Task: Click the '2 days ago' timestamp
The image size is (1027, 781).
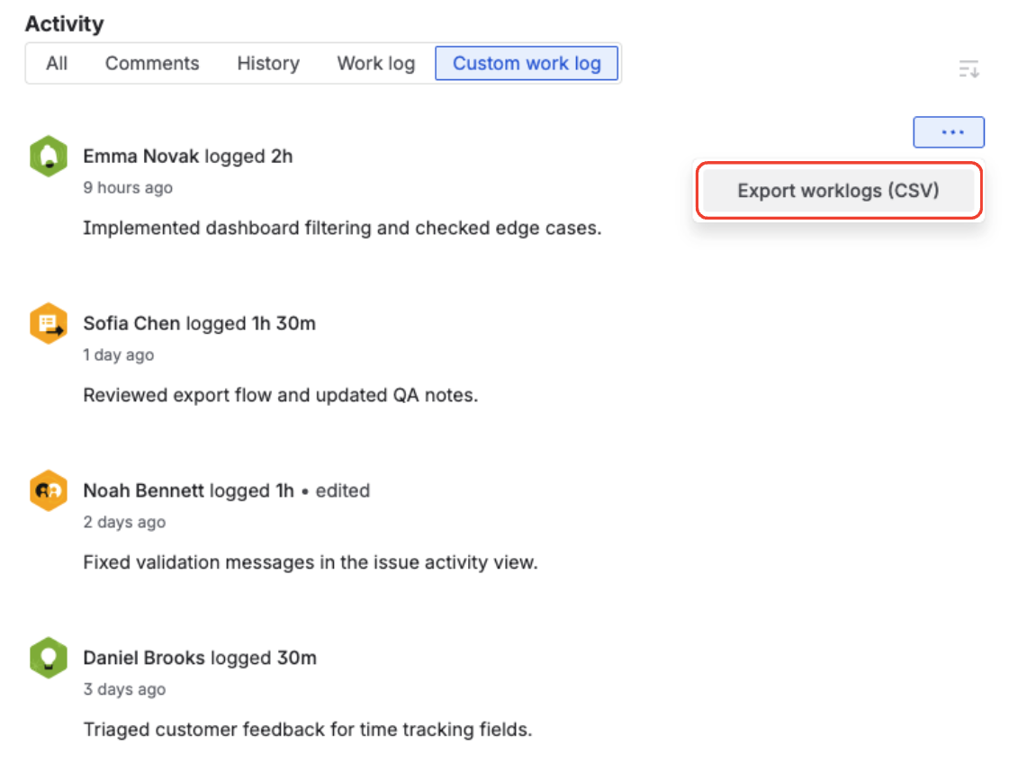Action: [x=123, y=522]
